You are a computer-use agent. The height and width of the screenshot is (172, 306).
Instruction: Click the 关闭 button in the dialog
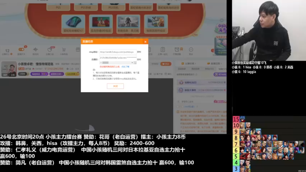pyautogui.click(x=116, y=86)
